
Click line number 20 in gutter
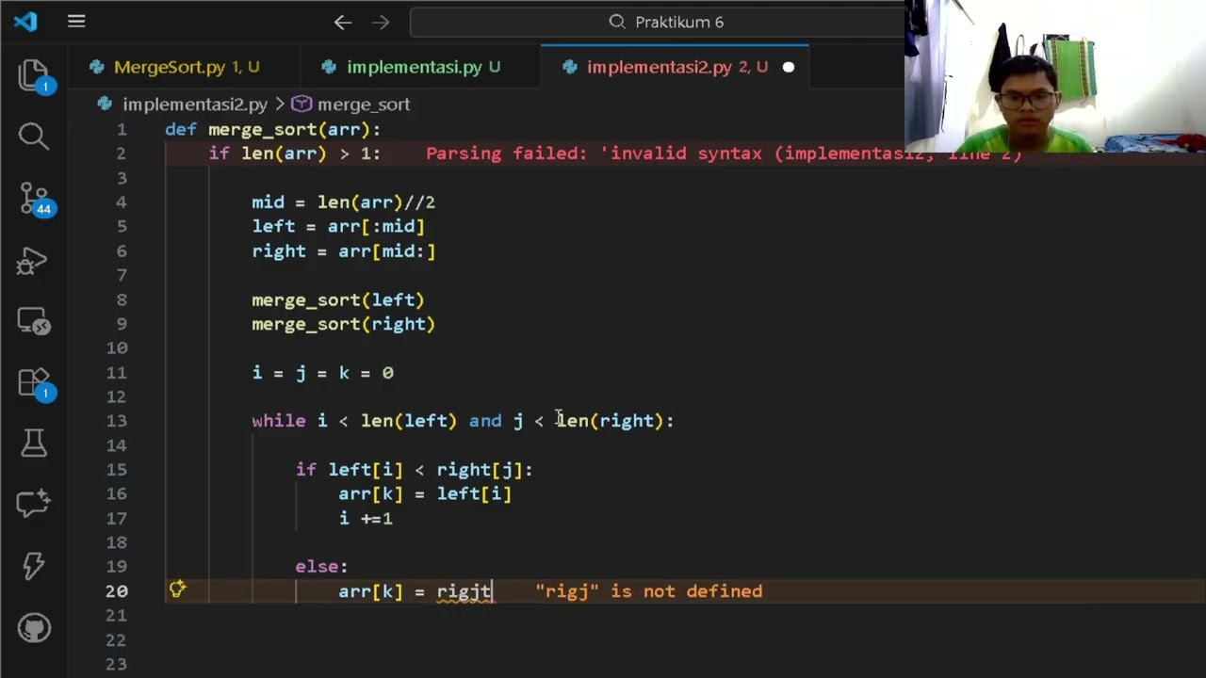tap(117, 591)
